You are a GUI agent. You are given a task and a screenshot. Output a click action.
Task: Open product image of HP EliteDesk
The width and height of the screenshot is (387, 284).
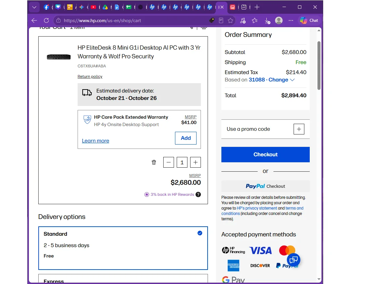59,57
